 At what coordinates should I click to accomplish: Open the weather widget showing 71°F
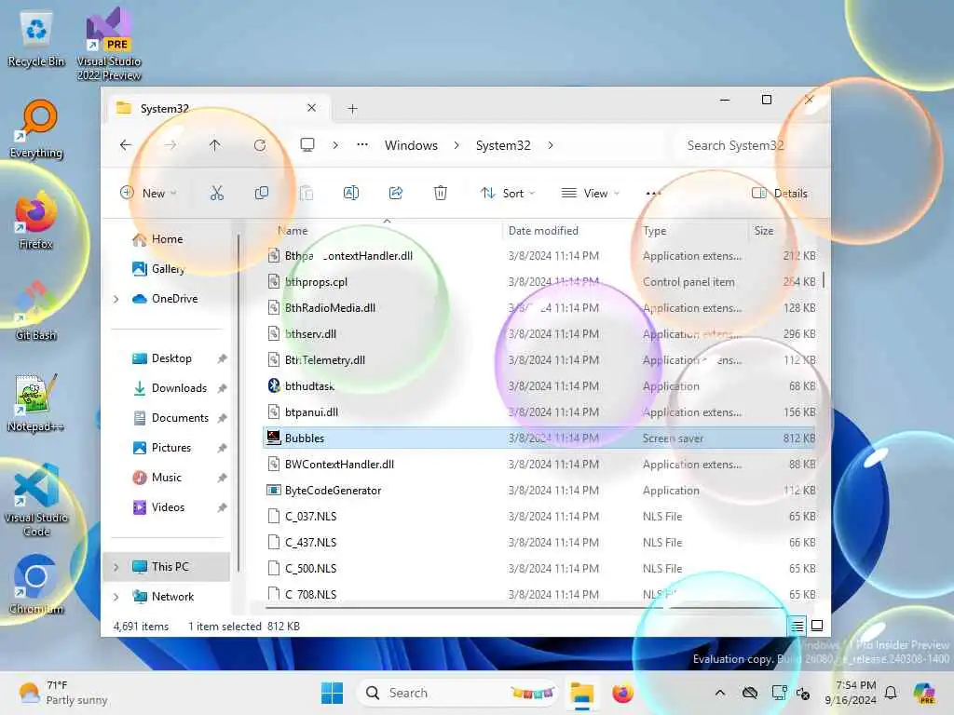pyautogui.click(x=63, y=693)
